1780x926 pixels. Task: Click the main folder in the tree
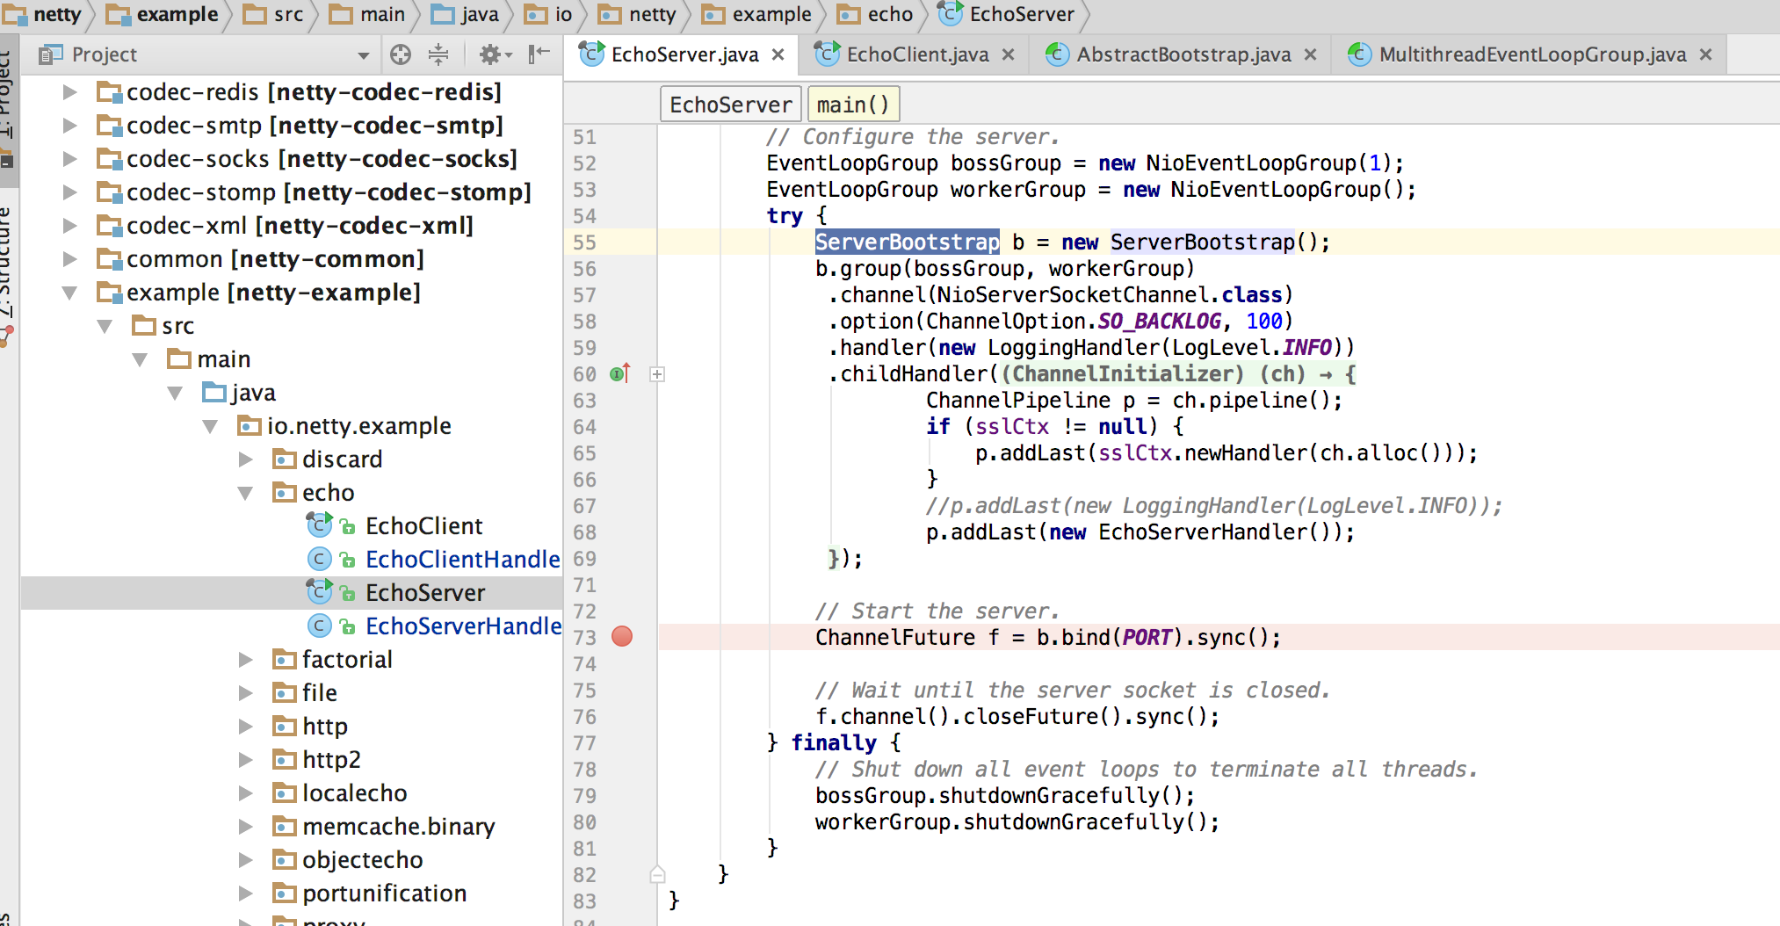(x=223, y=359)
